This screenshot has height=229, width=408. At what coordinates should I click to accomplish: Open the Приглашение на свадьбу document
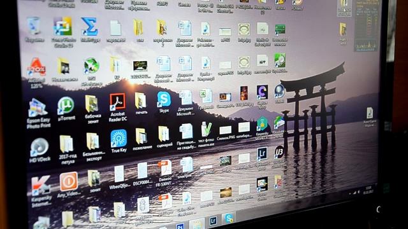(186, 132)
